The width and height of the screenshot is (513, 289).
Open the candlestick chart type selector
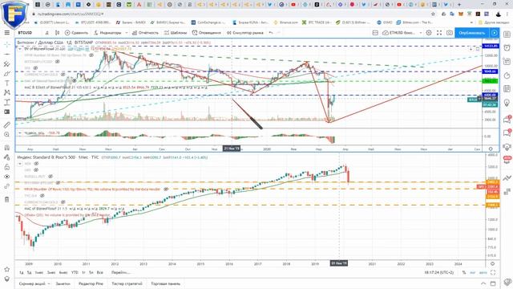tap(57, 33)
